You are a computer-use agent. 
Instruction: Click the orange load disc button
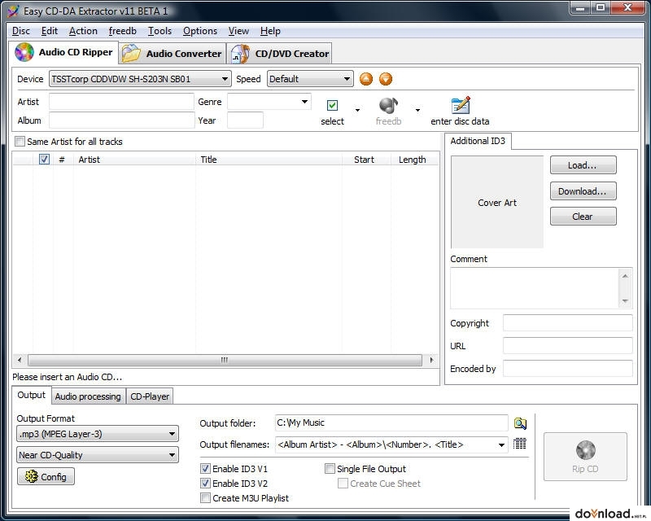386,79
